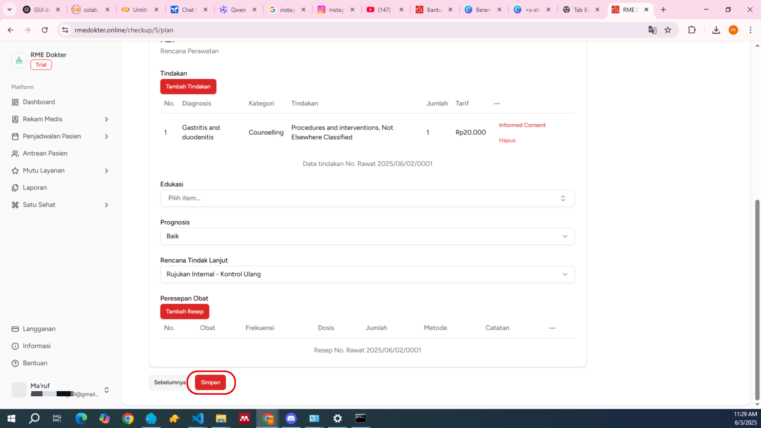Viewport: 761px width, 428px height.
Task: Switch to the Qwen browser tab
Action: click(x=238, y=10)
